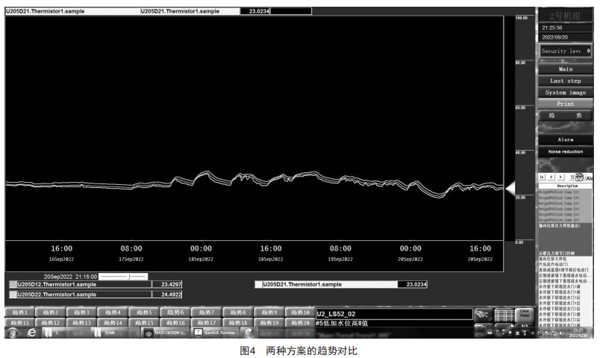Viewport: 600px width, 358px height.
Task: Open the 趋势1 trend tab
Action: (x=18, y=313)
